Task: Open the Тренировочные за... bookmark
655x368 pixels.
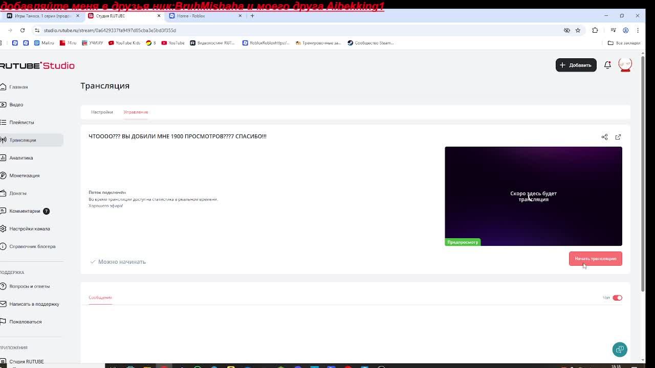Action: [318, 43]
